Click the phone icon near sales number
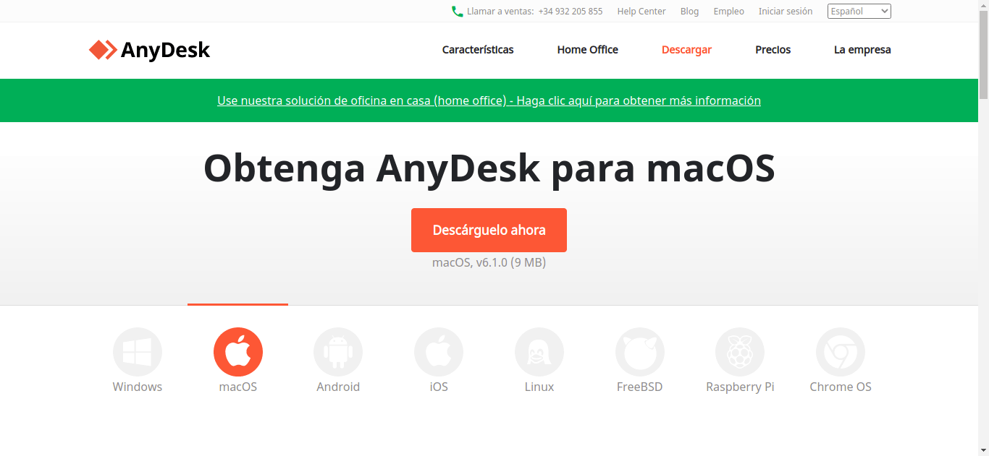 tap(456, 11)
